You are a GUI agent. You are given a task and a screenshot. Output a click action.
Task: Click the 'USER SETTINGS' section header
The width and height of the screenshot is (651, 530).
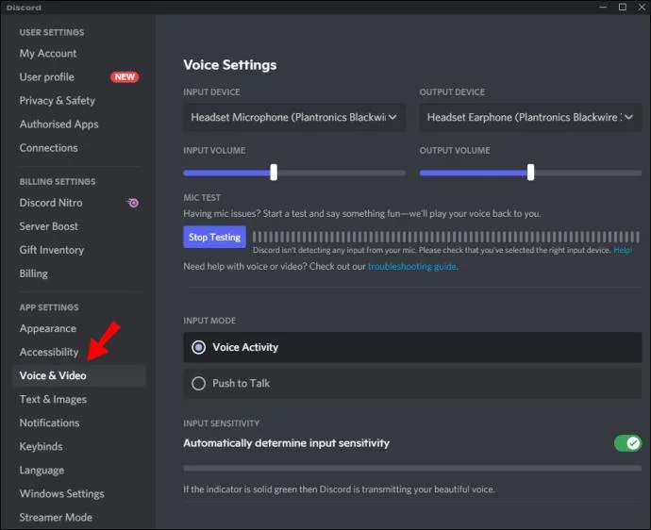click(x=52, y=32)
